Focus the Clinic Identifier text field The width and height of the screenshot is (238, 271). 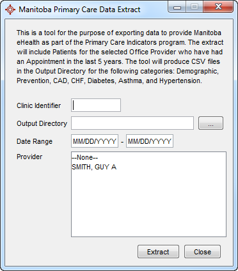[x=96, y=105]
